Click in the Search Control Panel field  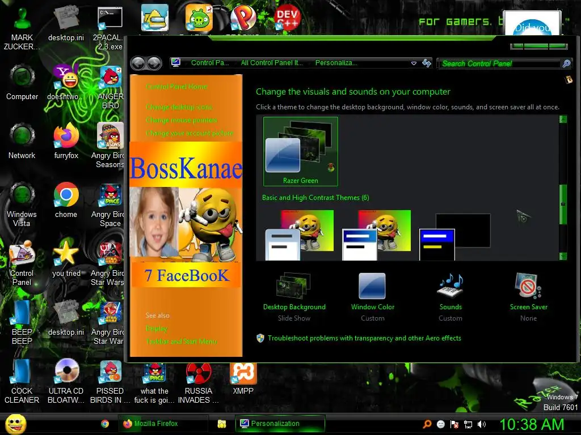pyautogui.click(x=500, y=63)
